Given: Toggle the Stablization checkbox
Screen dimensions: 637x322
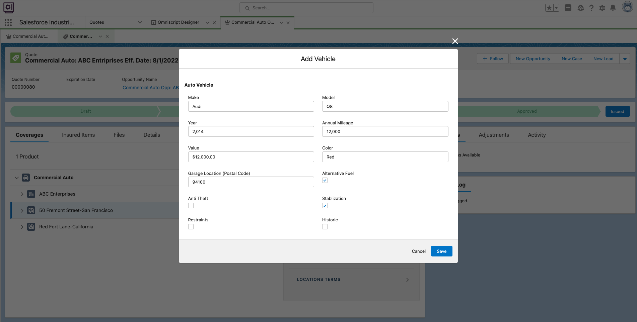Looking at the screenshot, I should point(325,206).
